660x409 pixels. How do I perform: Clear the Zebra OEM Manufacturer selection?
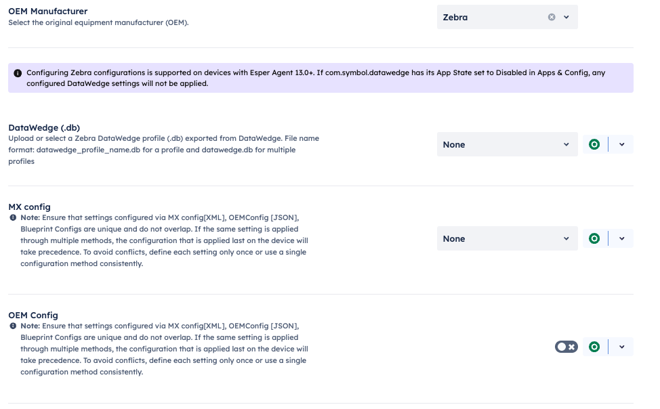coord(552,17)
